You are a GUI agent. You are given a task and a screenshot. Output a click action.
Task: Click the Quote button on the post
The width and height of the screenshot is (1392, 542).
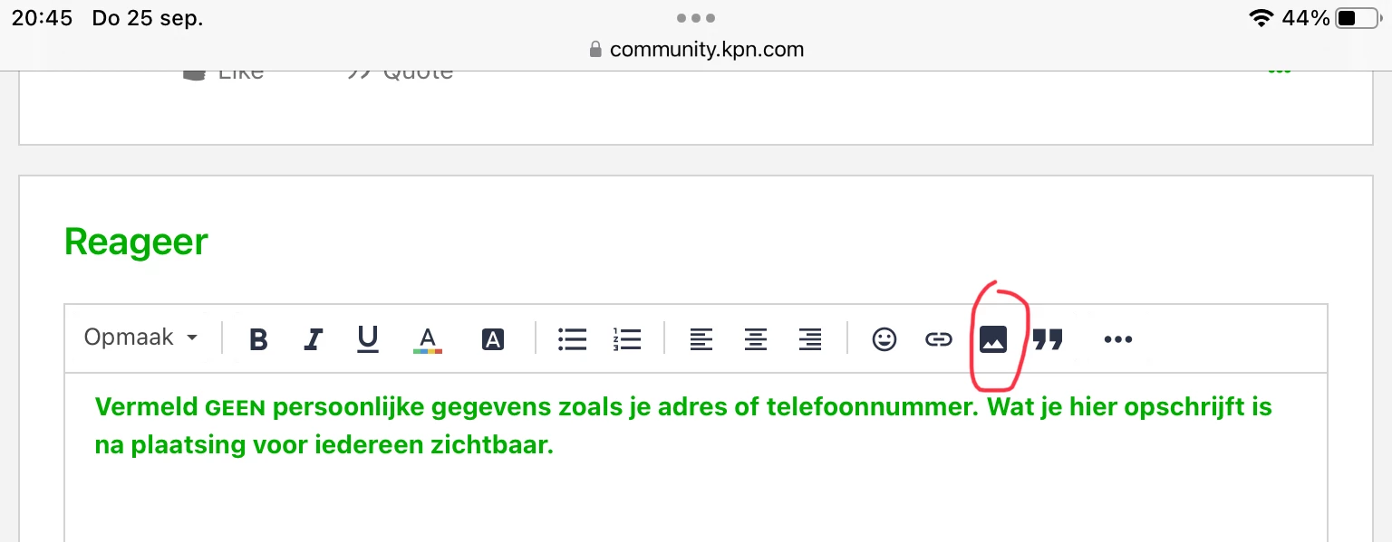401,72
